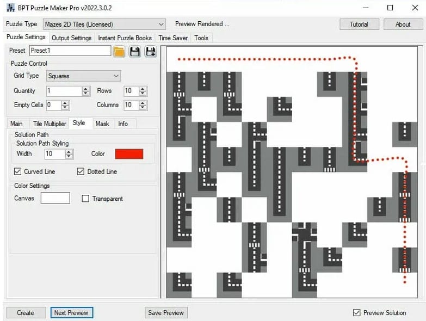Toggle the Preview Solution checkbox
426x321 pixels.
pos(357,313)
